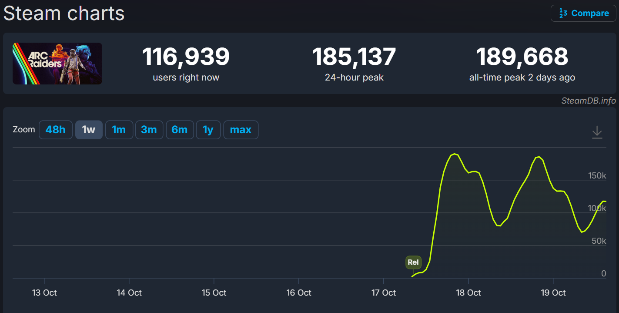Show the max time range
Image resolution: width=619 pixels, height=313 pixels.
tap(241, 130)
